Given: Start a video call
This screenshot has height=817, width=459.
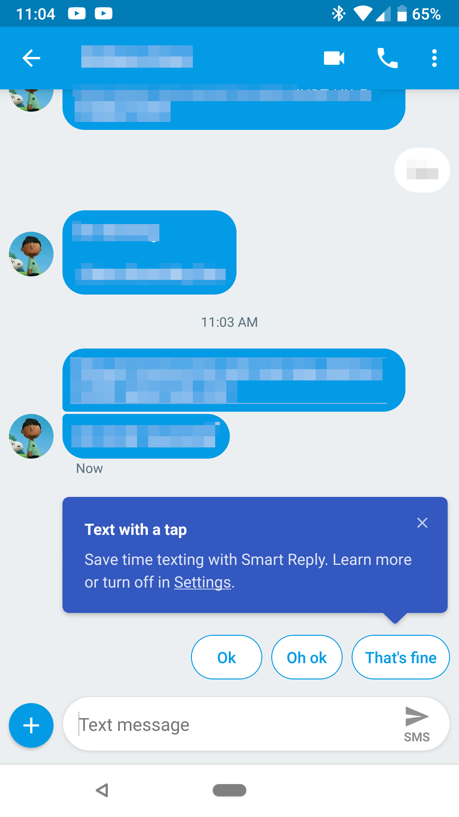Looking at the screenshot, I should coord(334,58).
